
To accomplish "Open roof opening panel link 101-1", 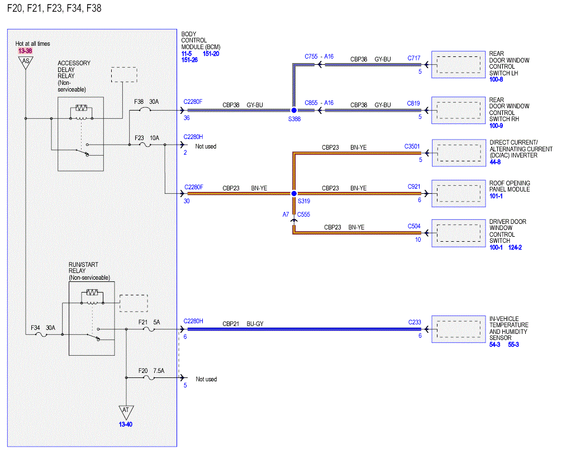I will [x=496, y=196].
